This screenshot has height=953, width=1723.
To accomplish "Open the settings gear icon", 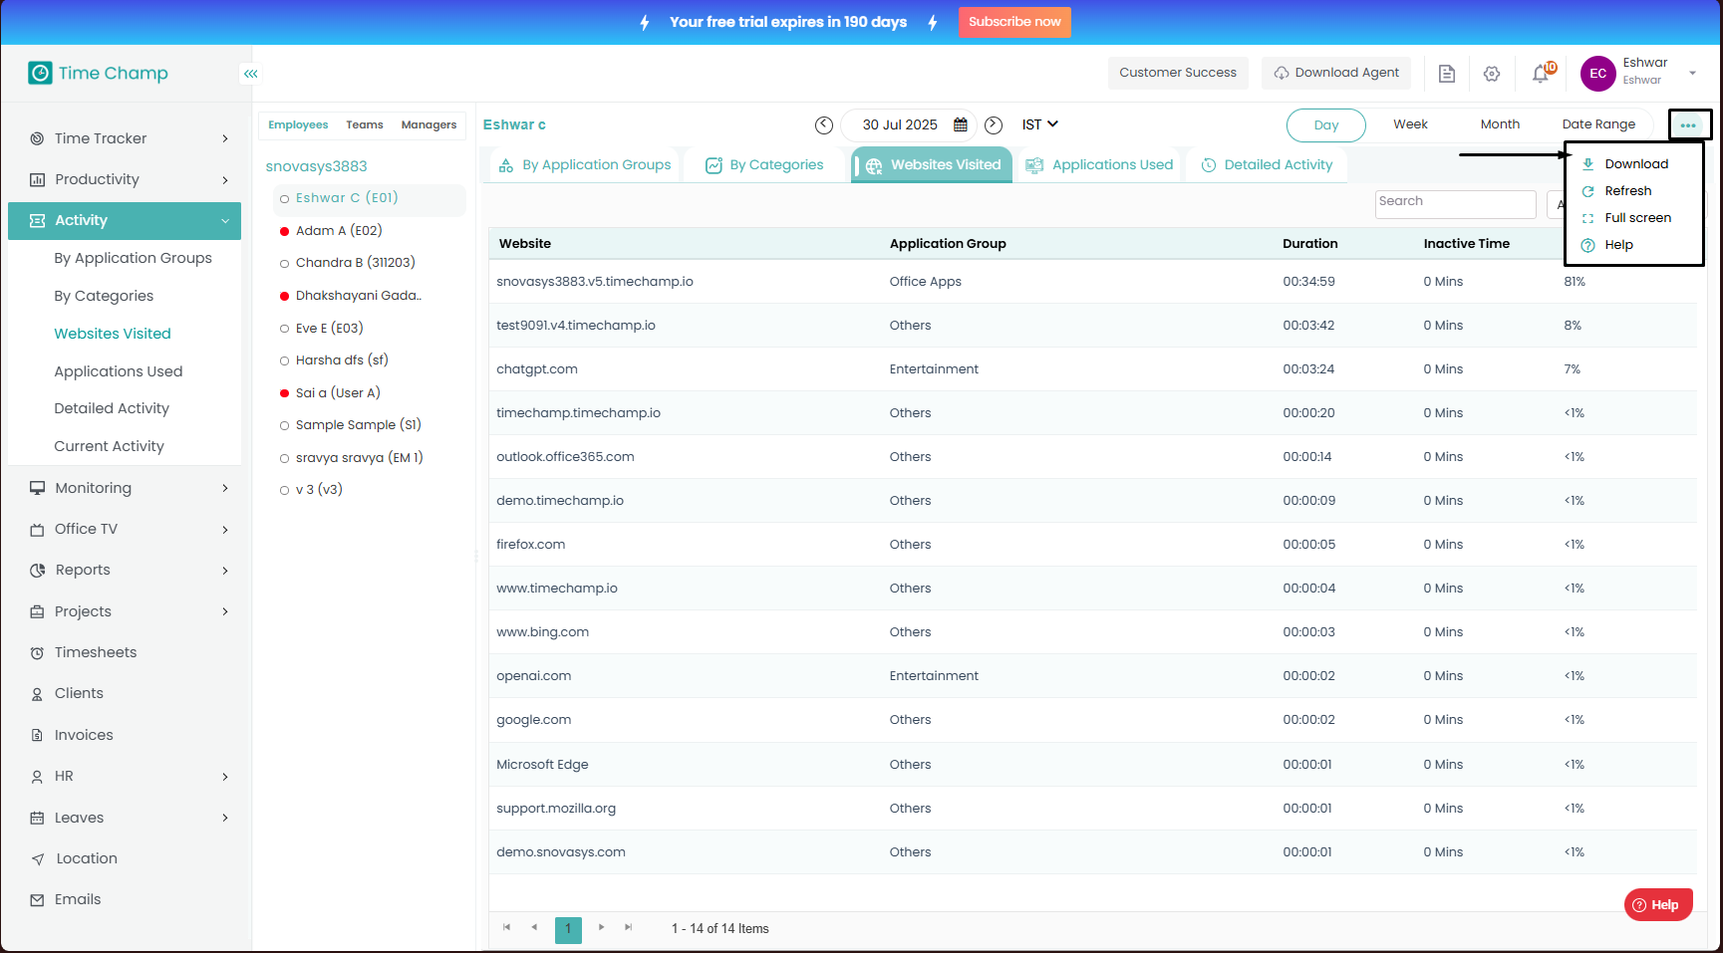I will tap(1492, 74).
